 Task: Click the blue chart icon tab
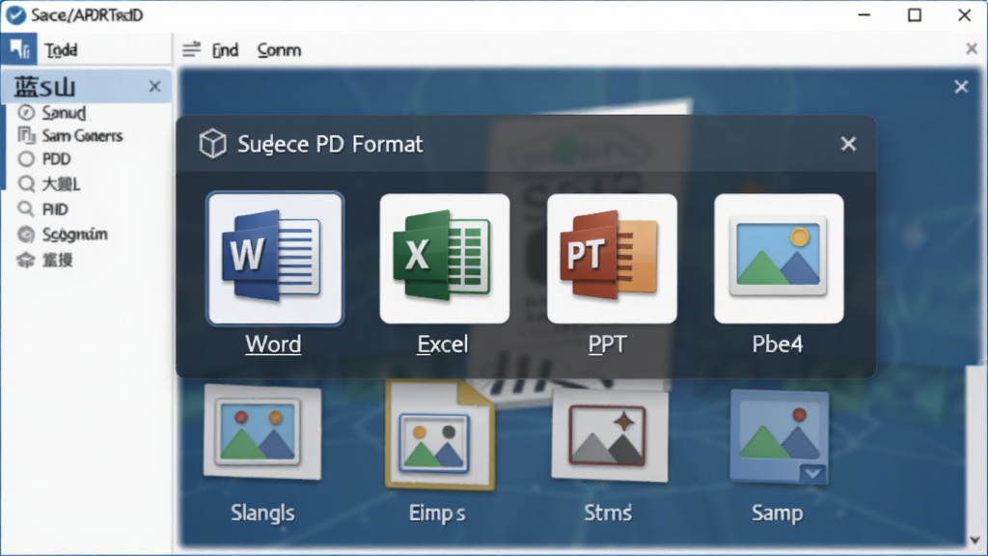click(19, 48)
